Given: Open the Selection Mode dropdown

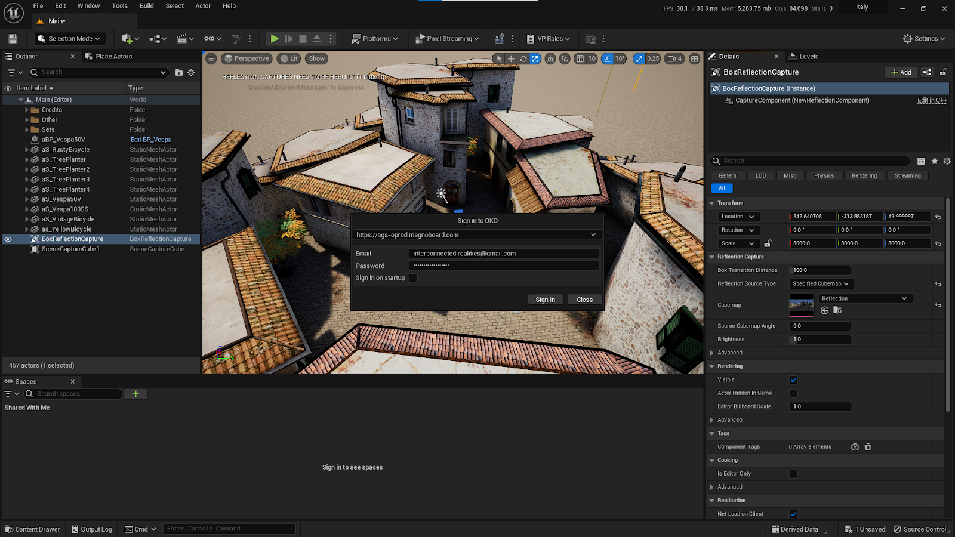Looking at the screenshot, I should pos(69,39).
